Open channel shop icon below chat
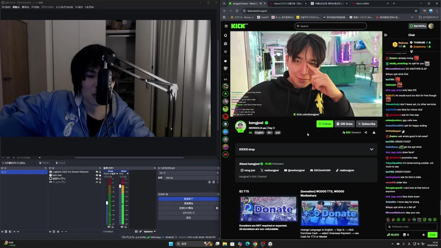 404,235
